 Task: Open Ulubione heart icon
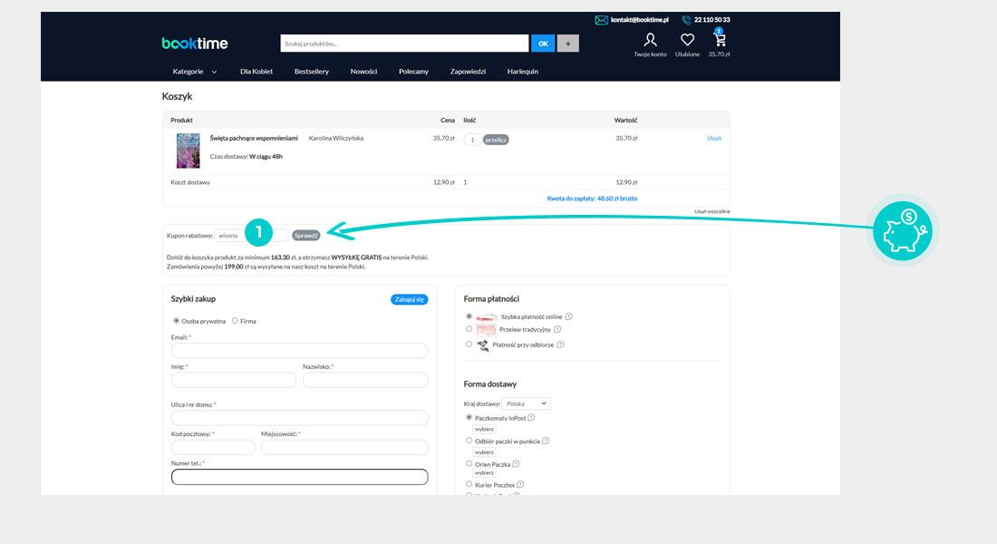[x=687, y=40]
